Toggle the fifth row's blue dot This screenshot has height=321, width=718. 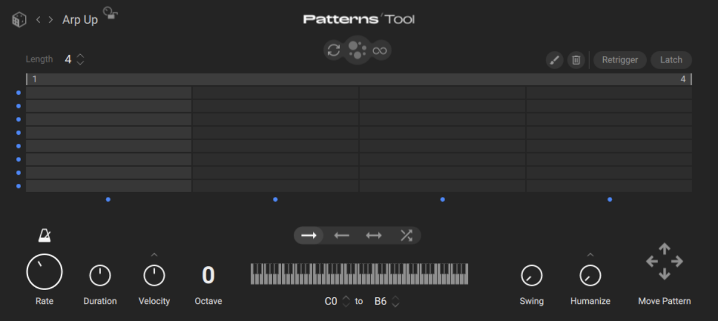pyautogui.click(x=19, y=146)
